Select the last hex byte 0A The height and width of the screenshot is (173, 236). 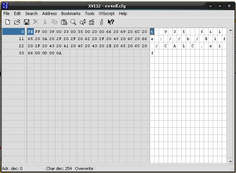(59, 53)
